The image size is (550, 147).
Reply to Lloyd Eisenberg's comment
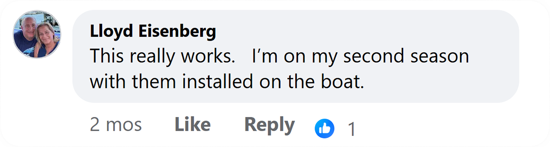[x=270, y=125]
